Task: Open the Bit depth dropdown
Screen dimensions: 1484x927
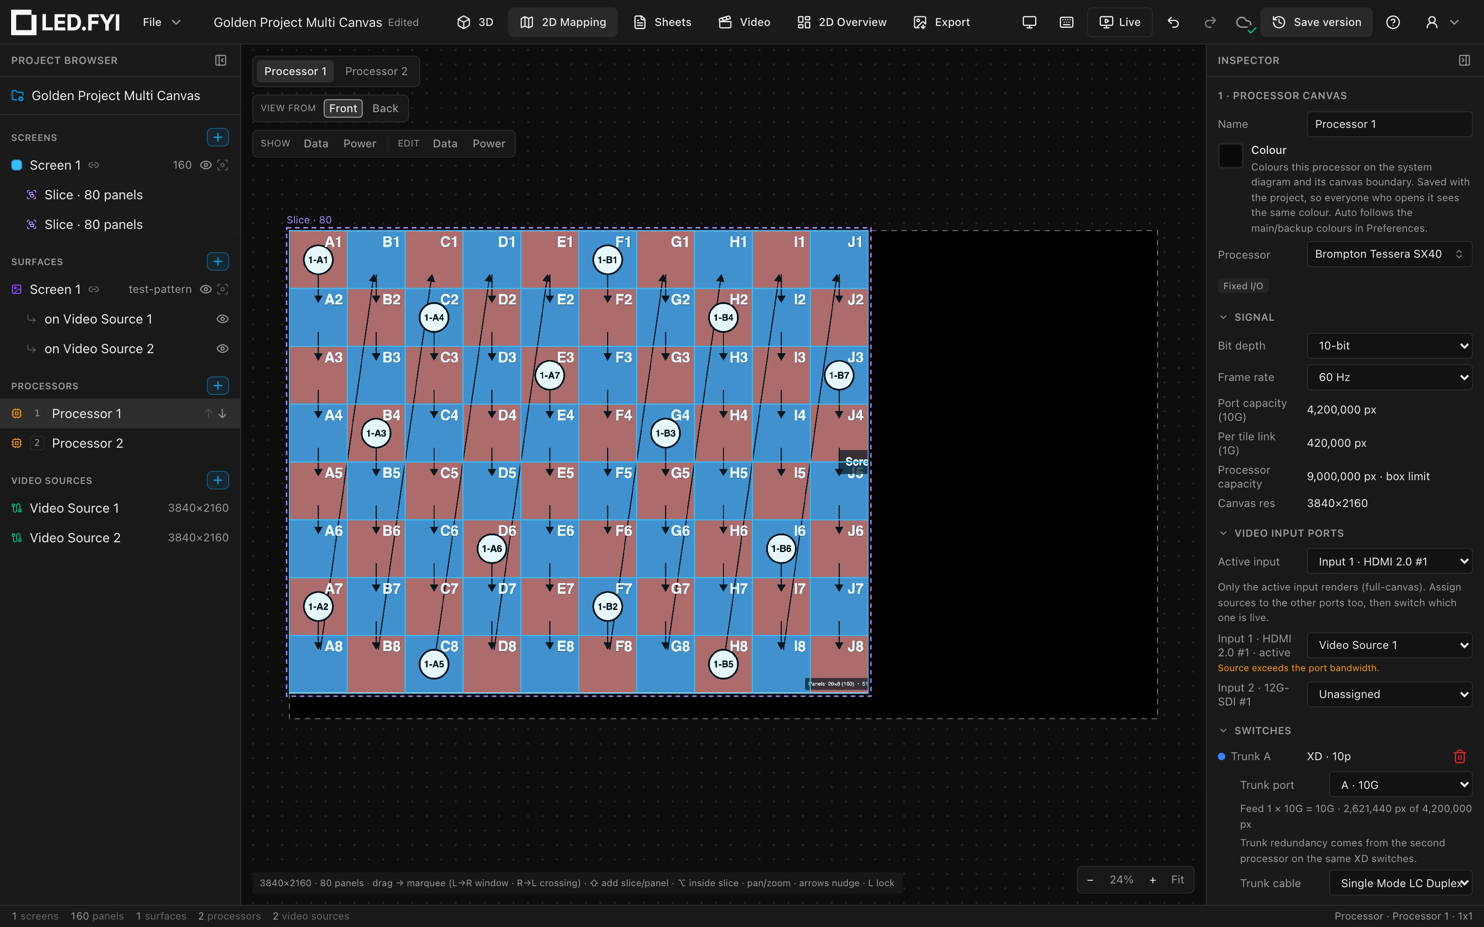Action: point(1389,346)
